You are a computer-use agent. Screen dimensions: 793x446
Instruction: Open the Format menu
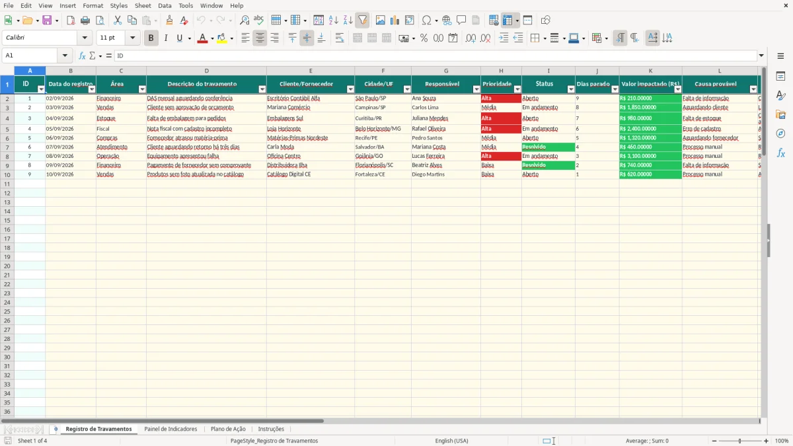pos(93,5)
